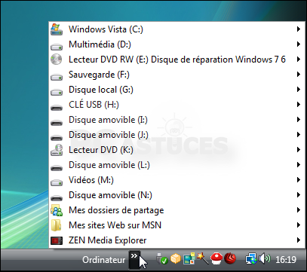Click the tray icon with monitor and colored squares
Viewport: 307px width, 272px height.
click(x=189, y=259)
